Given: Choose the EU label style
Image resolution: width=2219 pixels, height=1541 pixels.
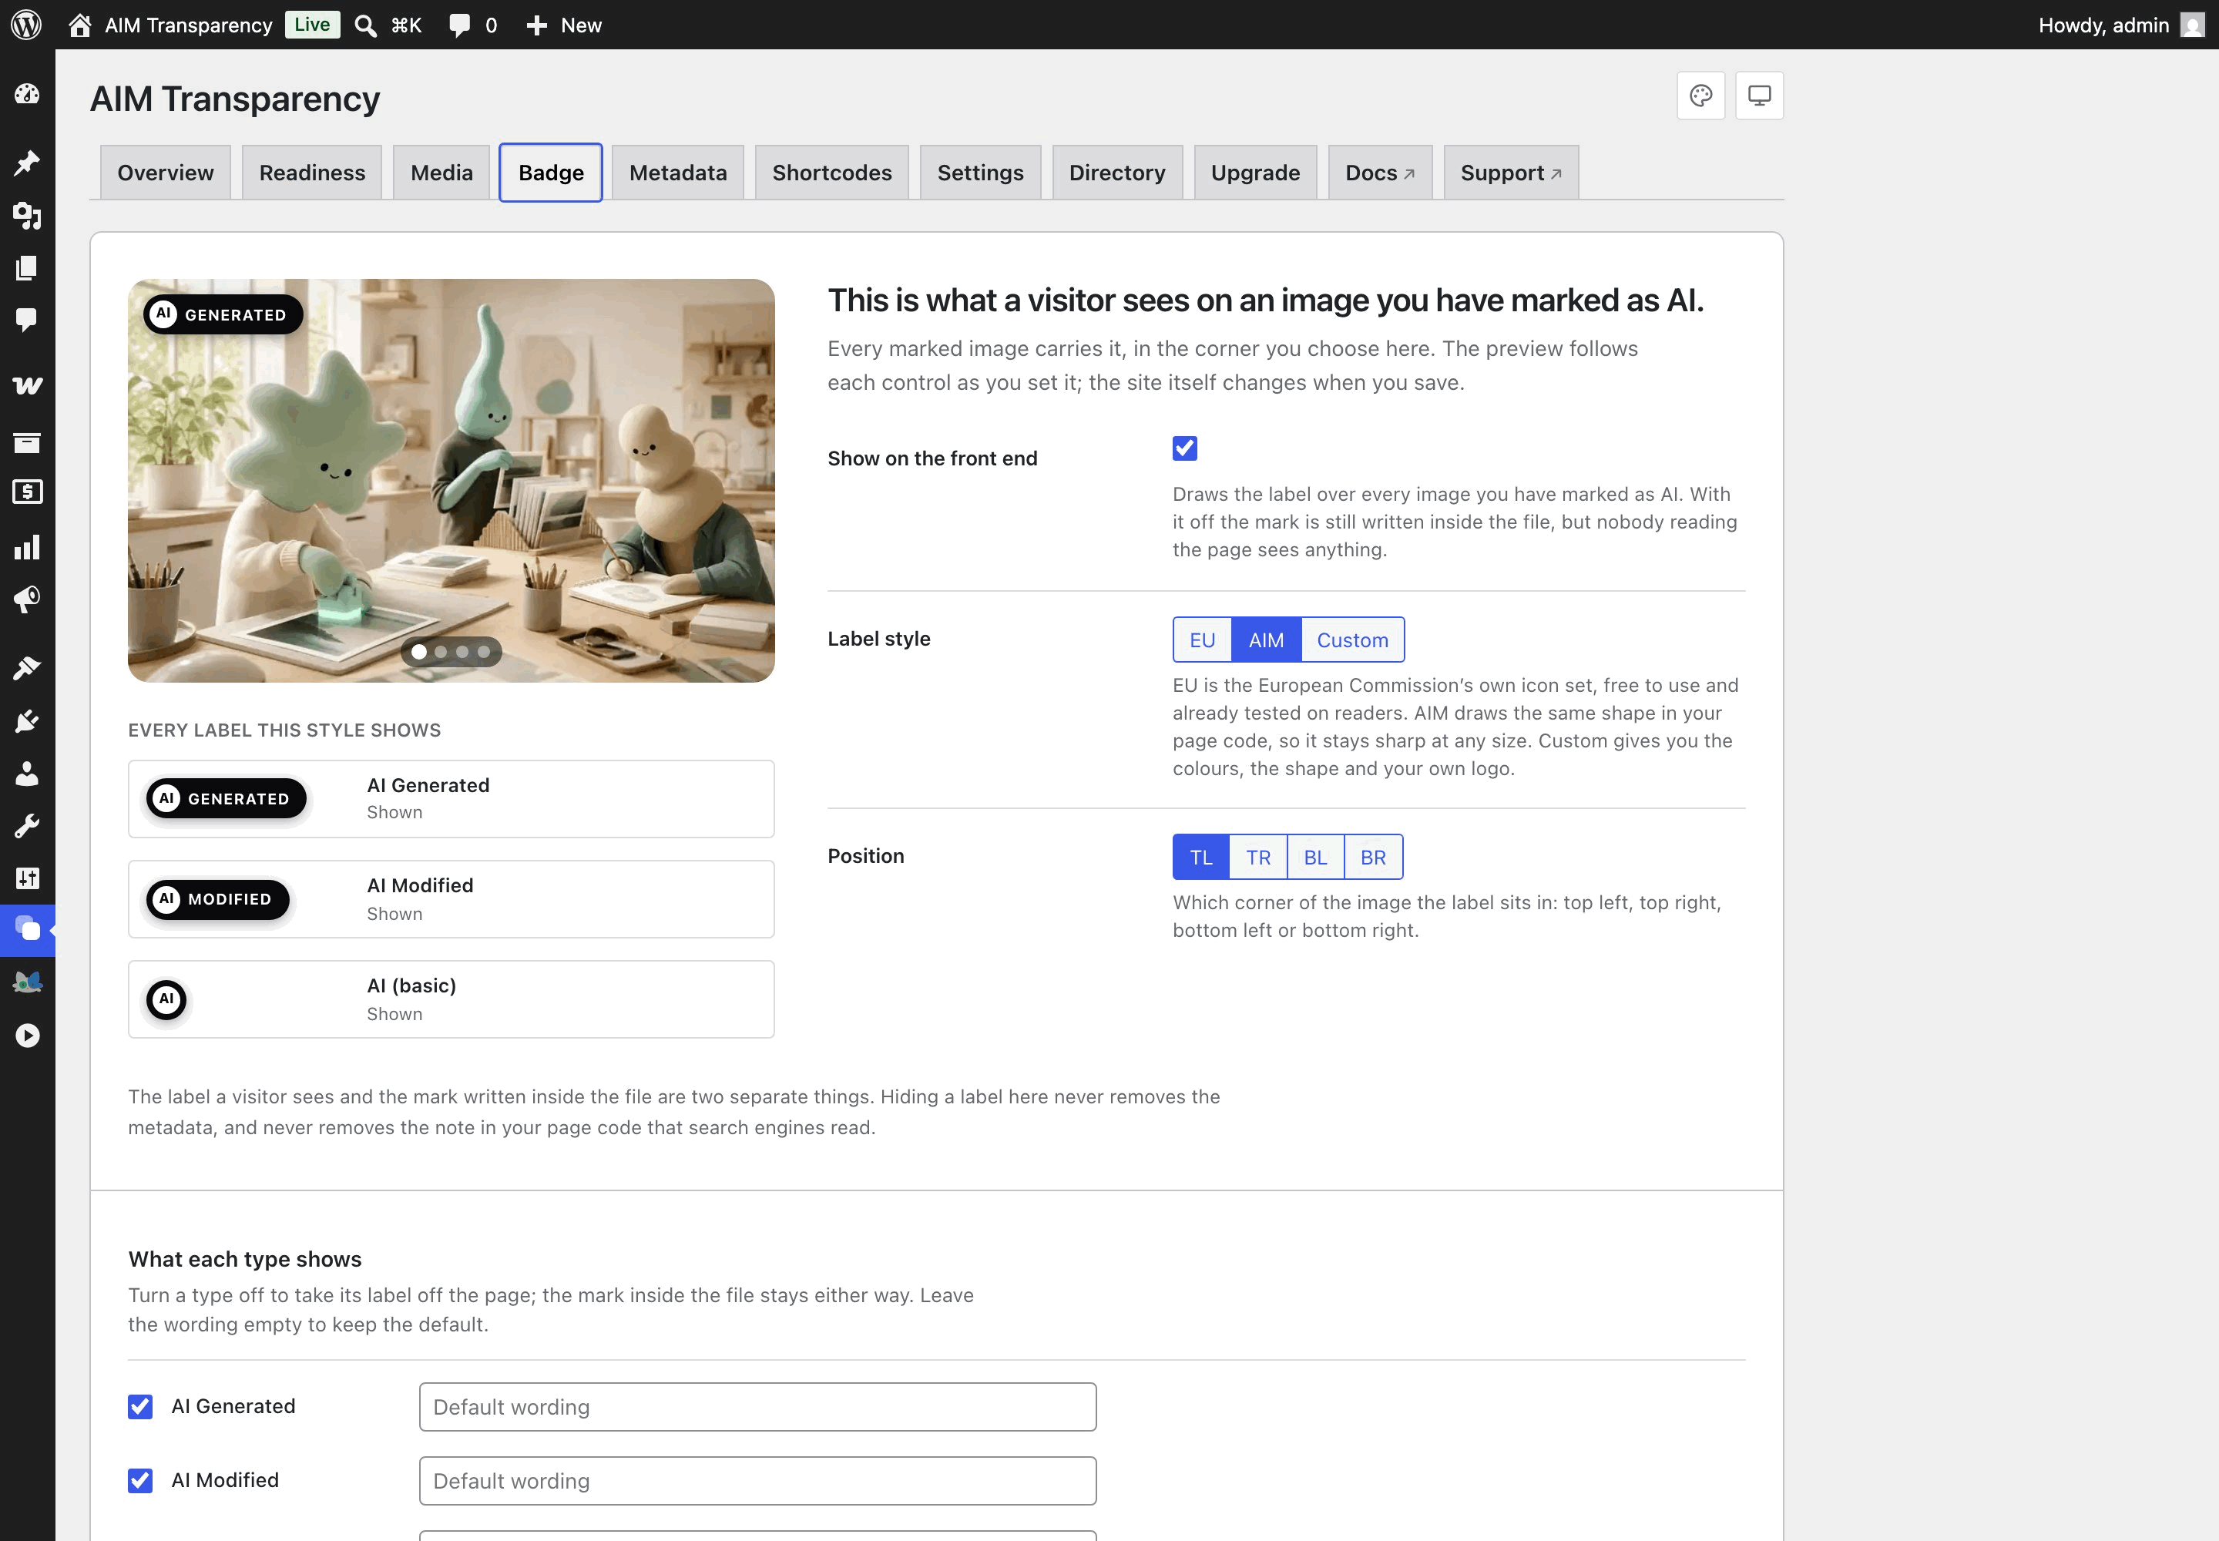Looking at the screenshot, I should pyautogui.click(x=1202, y=640).
